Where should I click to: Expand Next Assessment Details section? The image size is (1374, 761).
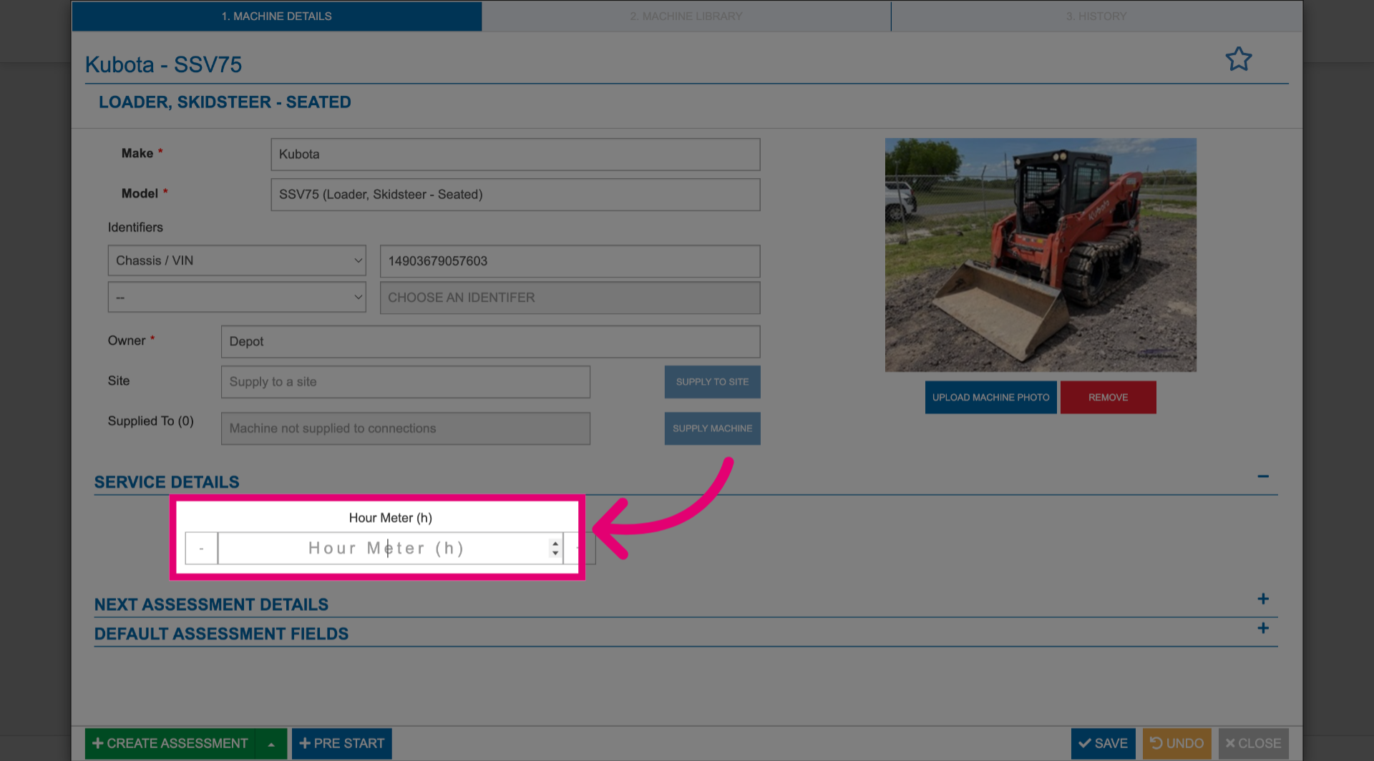pos(1263,599)
